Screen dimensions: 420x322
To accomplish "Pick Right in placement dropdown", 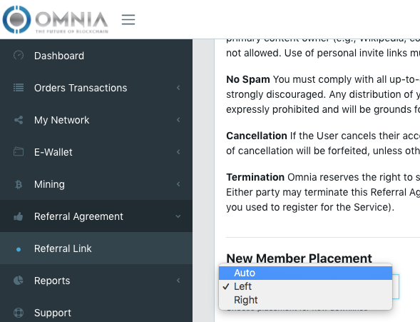I will (x=305, y=300).
